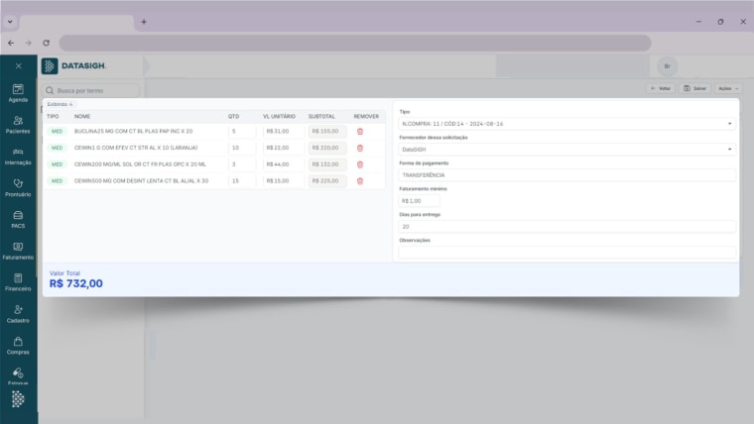This screenshot has width=754, height=424.
Task: Open the Internação module in sidebar
Action: click(x=18, y=157)
